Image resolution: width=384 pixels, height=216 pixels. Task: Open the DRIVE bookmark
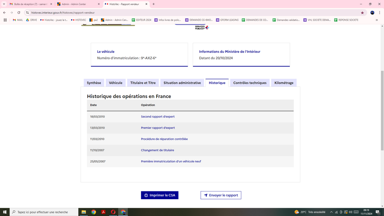click(31, 20)
